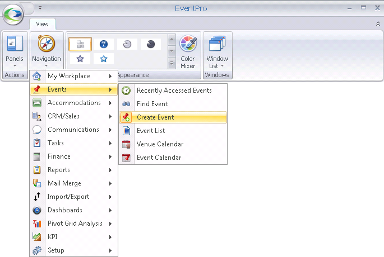Select the highlighted first skin thumbnail
This screenshot has width=384, height=257.
80,44
